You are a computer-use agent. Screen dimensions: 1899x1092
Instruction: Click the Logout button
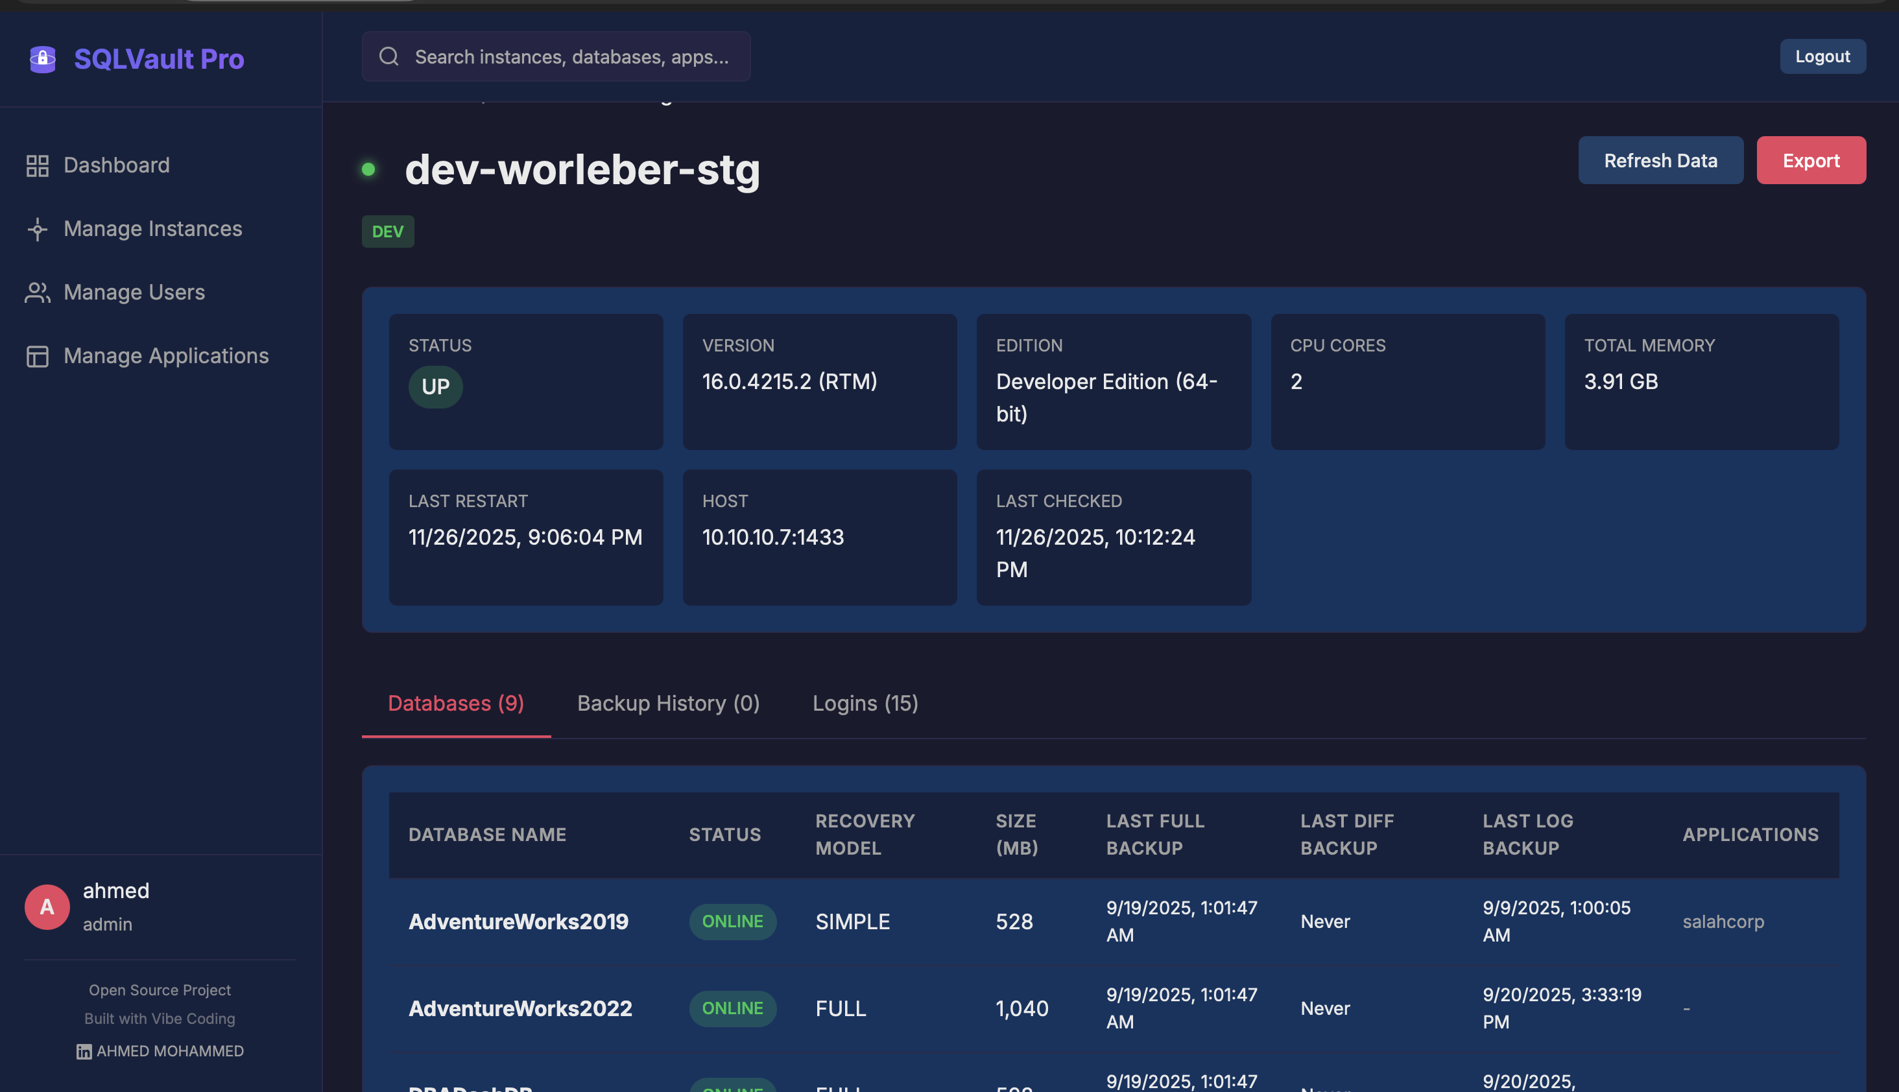1822,56
